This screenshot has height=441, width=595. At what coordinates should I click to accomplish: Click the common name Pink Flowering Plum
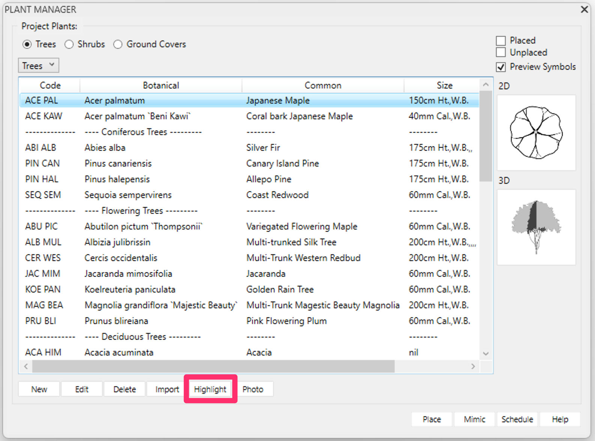(x=286, y=321)
